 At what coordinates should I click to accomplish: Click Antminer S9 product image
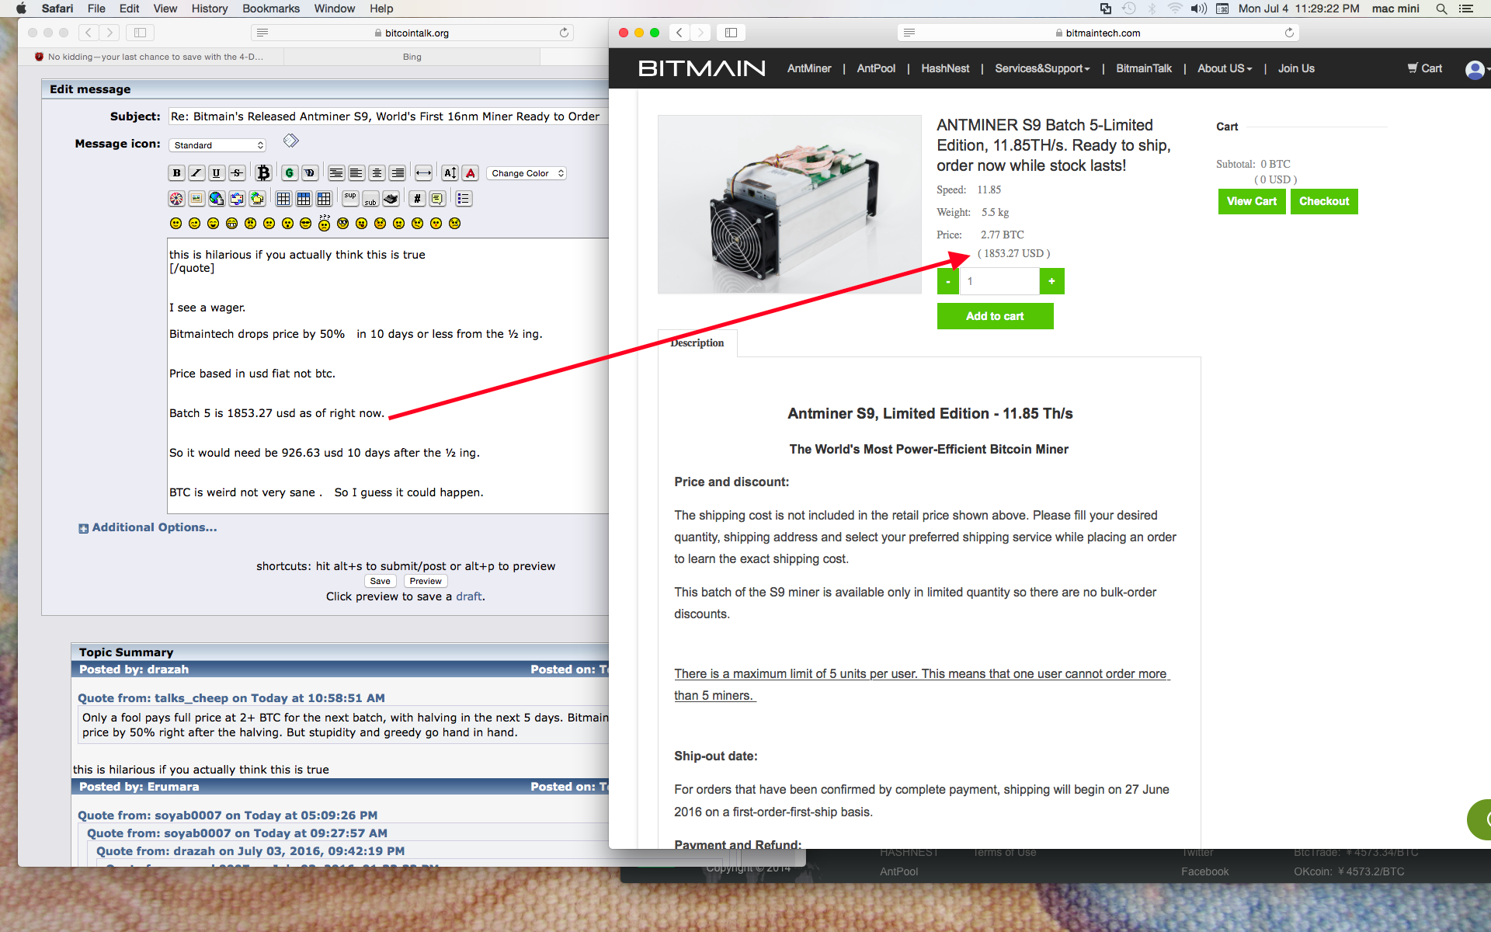click(790, 204)
